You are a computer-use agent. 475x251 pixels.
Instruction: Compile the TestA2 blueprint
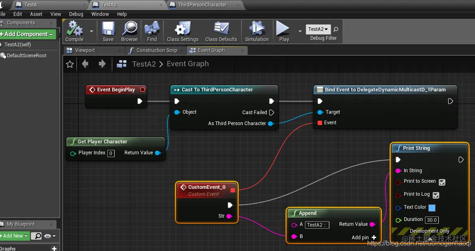(74, 31)
